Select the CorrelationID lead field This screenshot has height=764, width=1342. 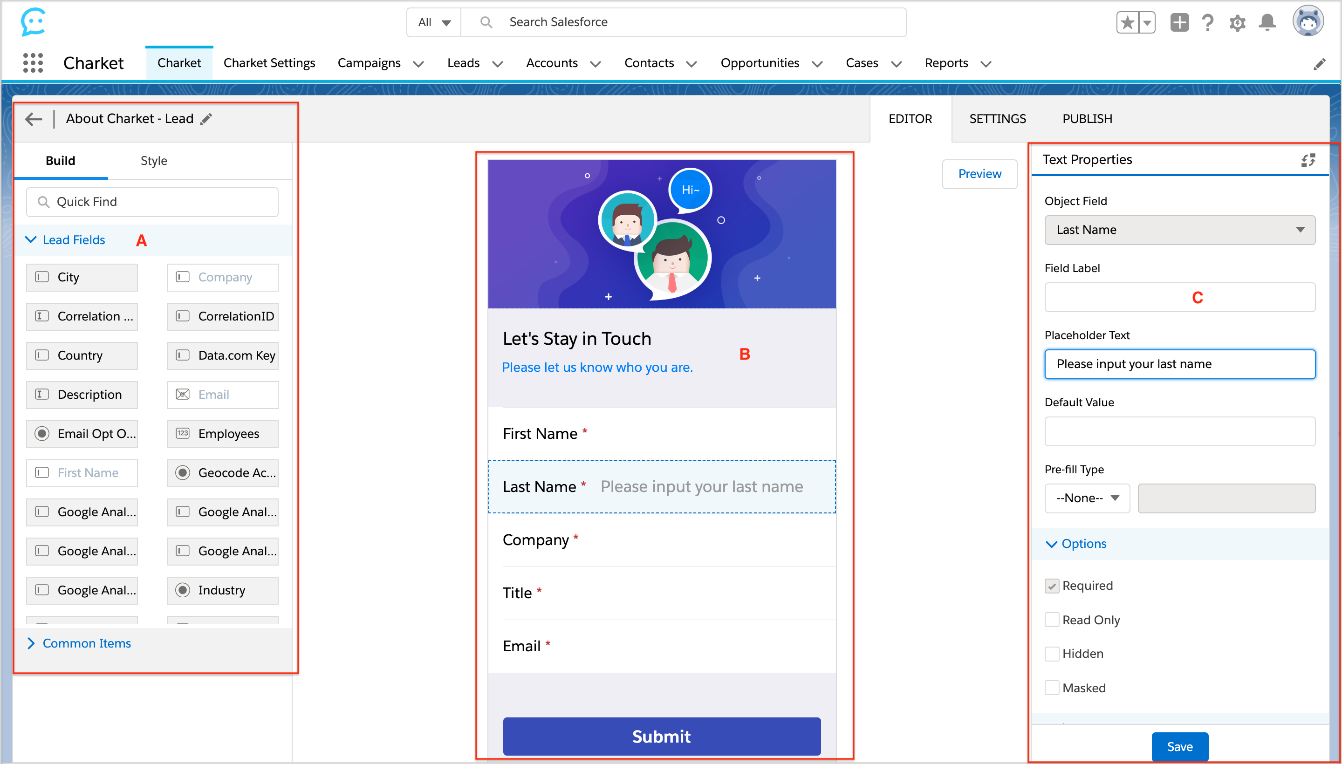click(223, 316)
